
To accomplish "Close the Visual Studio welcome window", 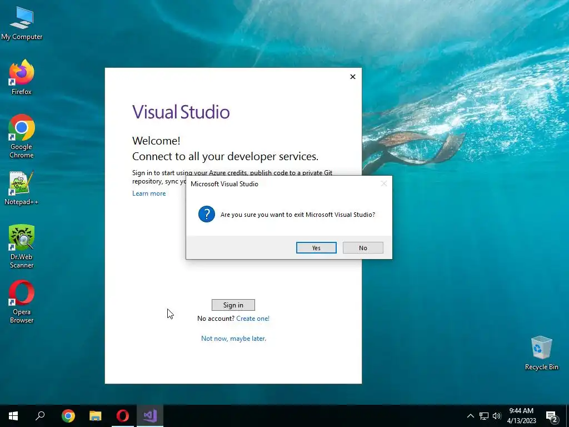I will click(353, 77).
